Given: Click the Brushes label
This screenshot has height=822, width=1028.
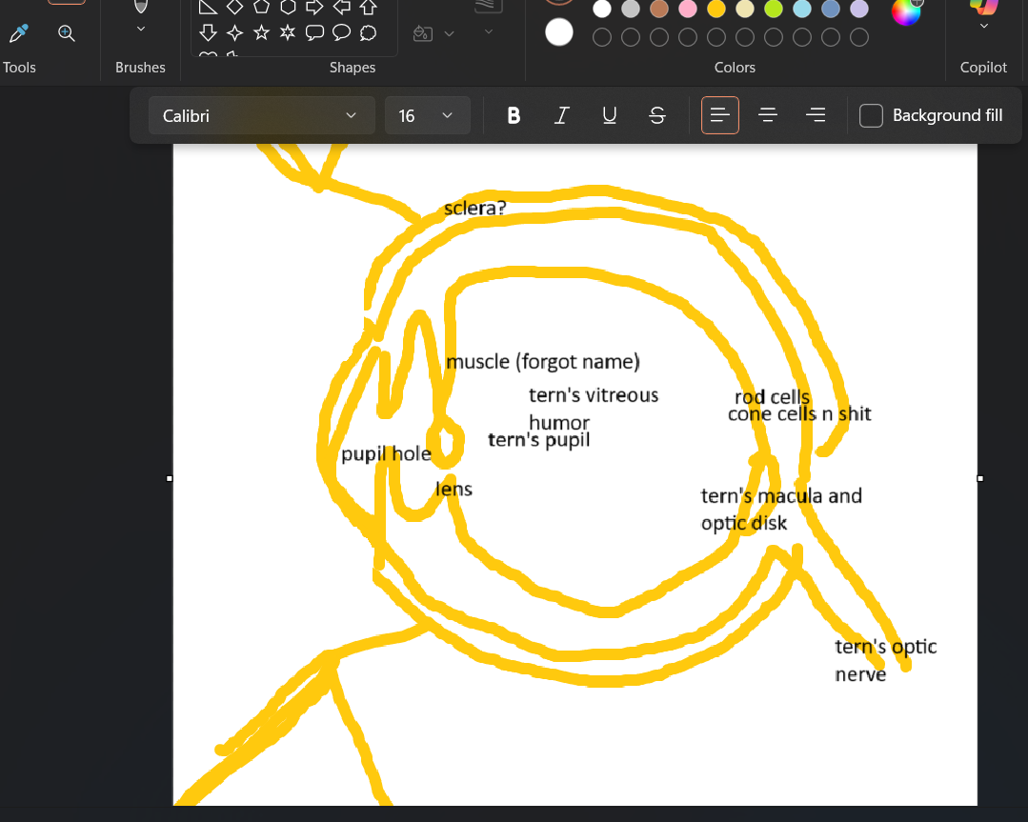Looking at the screenshot, I should coord(140,68).
